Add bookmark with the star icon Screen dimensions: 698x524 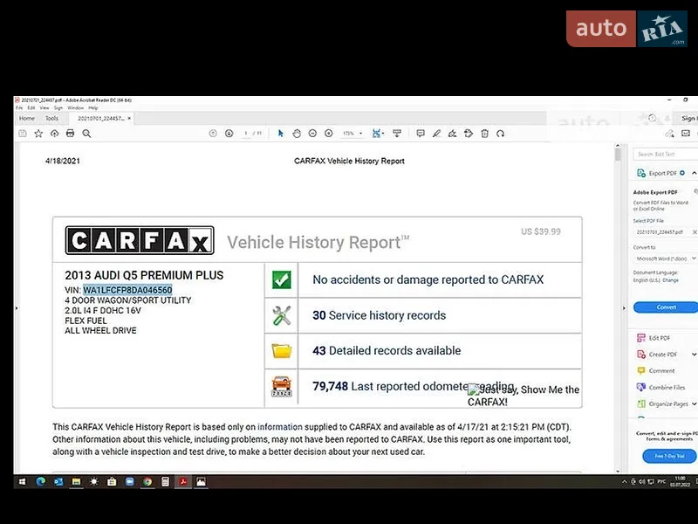point(38,134)
